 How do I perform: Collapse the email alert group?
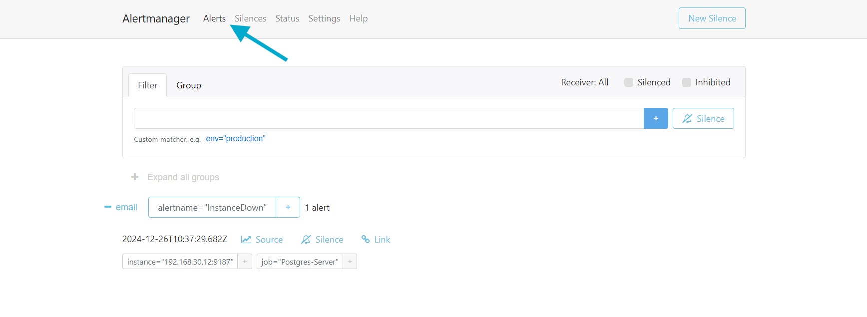tap(108, 207)
